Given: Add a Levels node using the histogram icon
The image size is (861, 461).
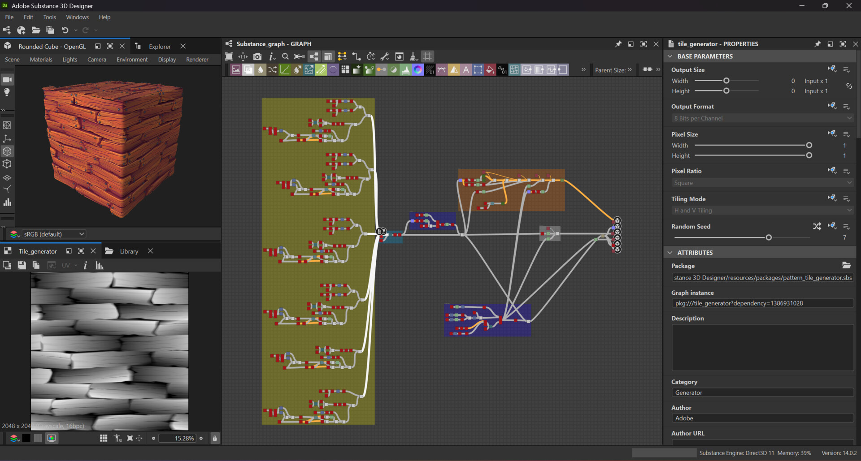Looking at the screenshot, I should tap(405, 69).
